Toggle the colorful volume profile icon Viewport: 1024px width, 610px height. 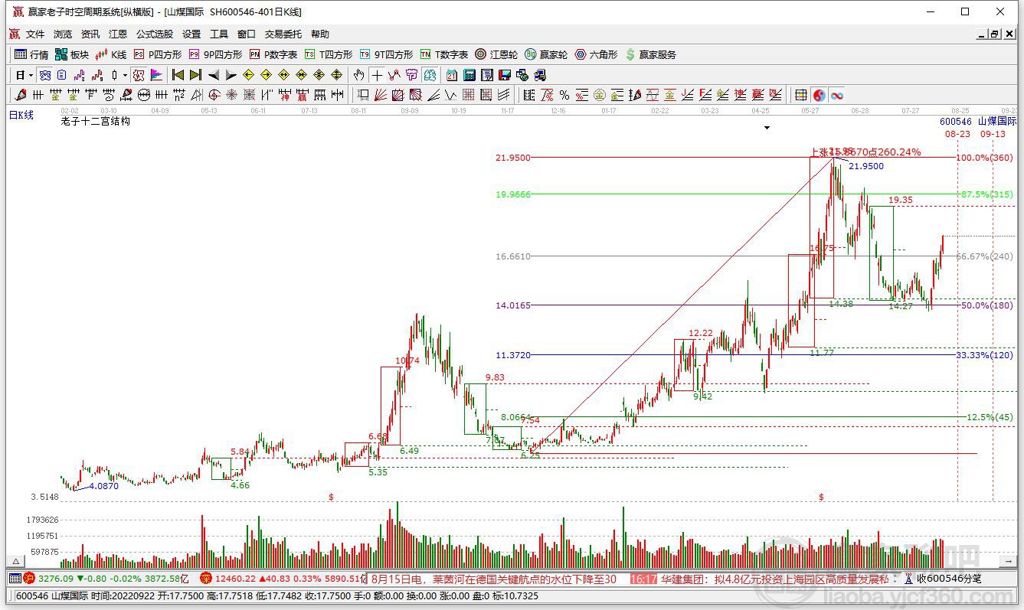155,75
